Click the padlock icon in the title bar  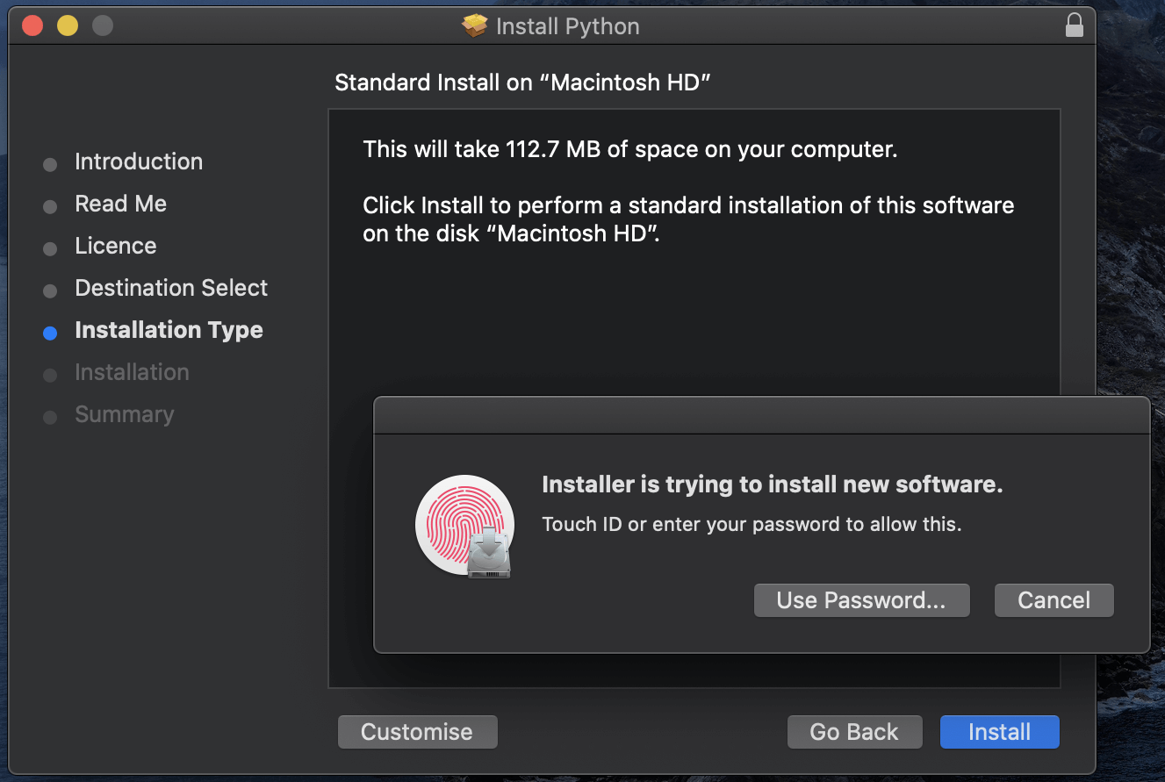click(1074, 25)
